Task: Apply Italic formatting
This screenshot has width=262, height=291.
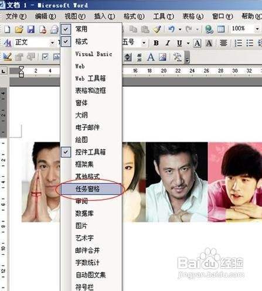Action: (x=168, y=43)
